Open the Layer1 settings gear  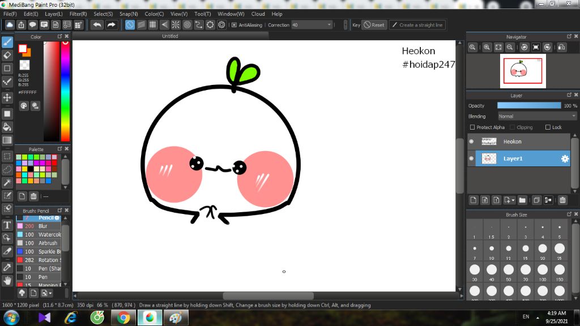point(565,158)
